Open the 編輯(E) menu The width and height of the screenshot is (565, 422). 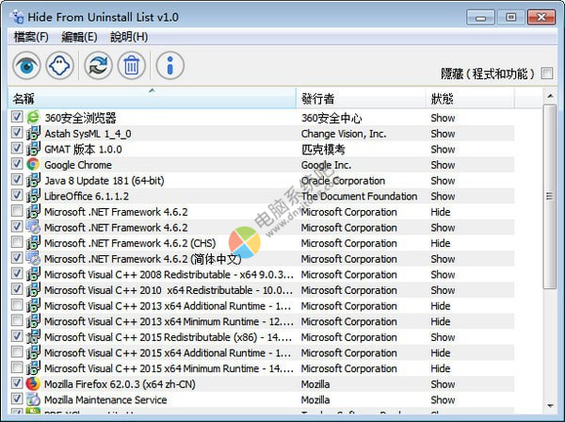[79, 37]
